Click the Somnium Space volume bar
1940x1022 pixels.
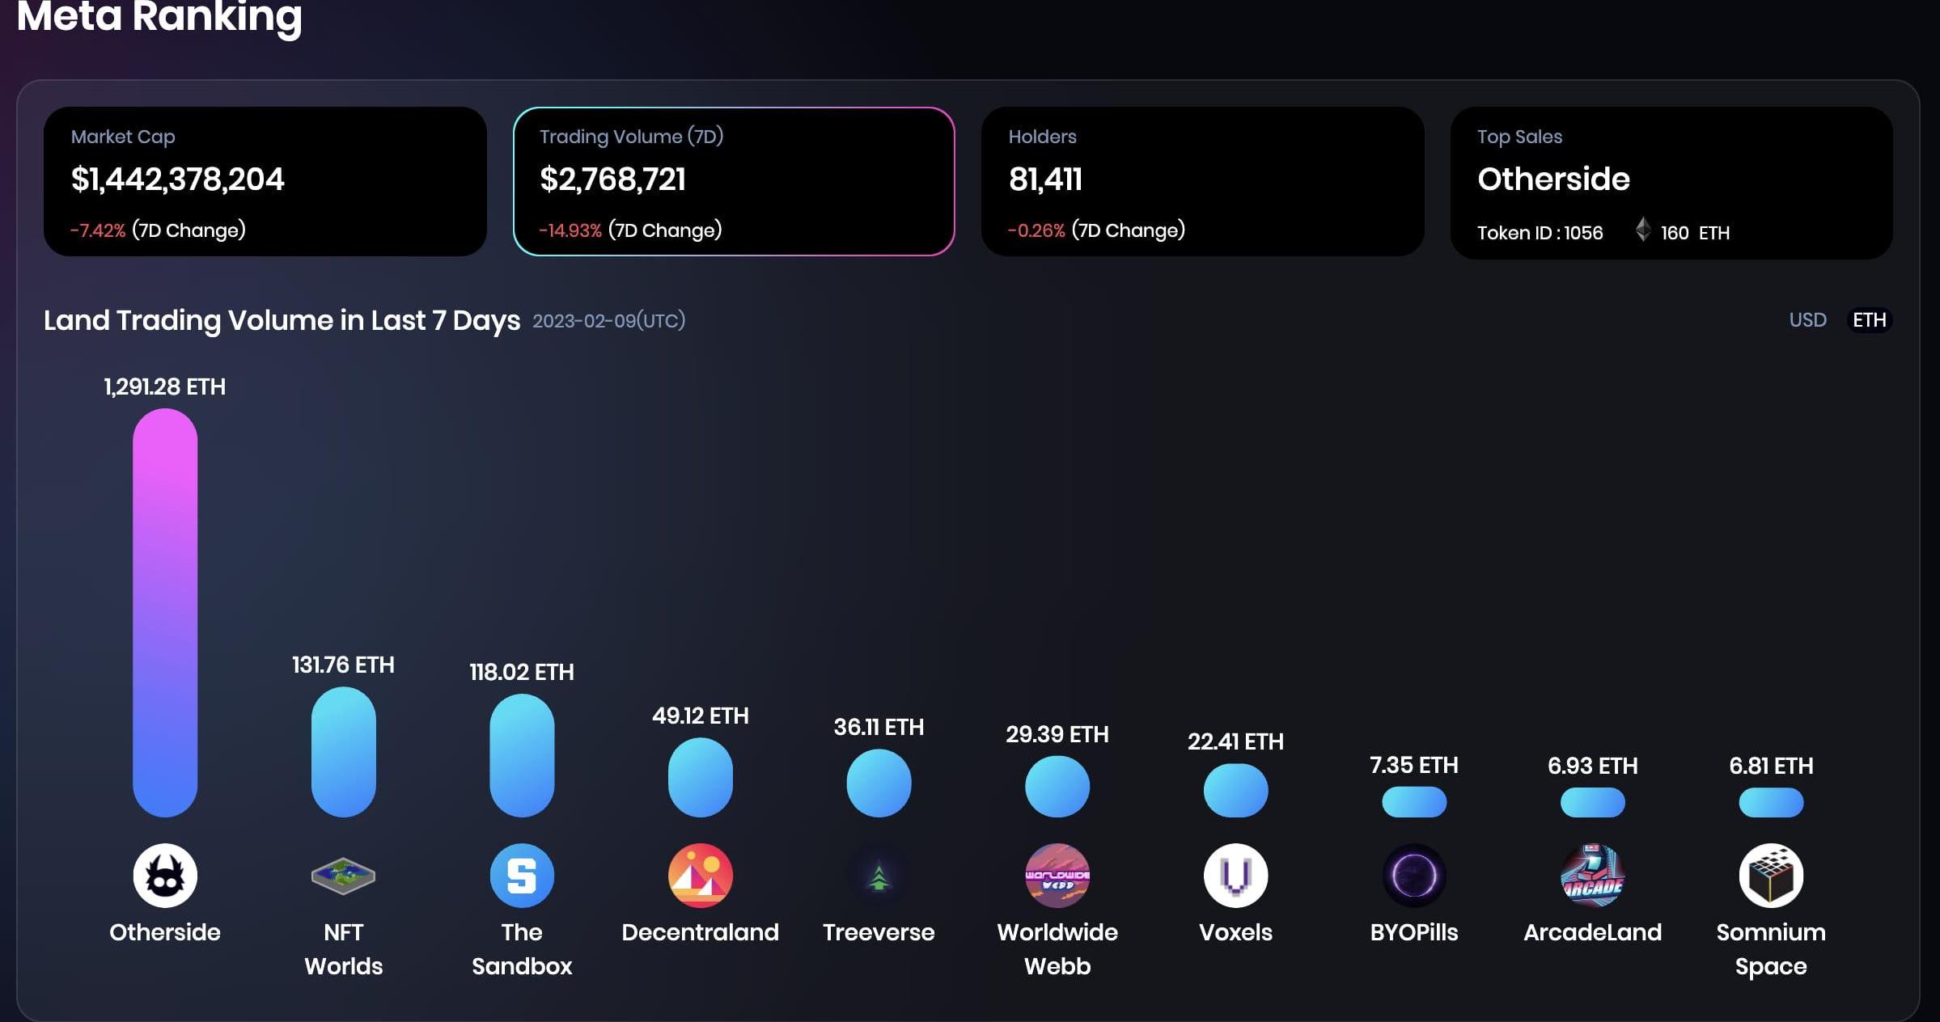tap(1771, 802)
